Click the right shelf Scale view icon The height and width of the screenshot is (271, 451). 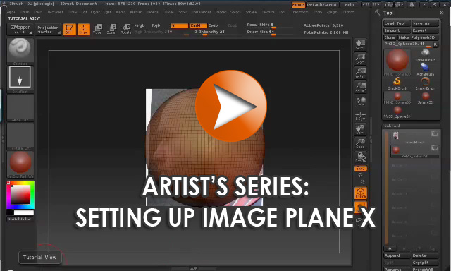[x=360, y=143]
